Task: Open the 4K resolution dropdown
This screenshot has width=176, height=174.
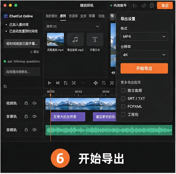Action: pyautogui.click(x=144, y=55)
